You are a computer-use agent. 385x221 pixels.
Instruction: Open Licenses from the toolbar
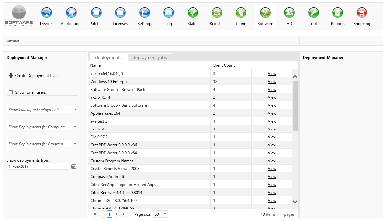120,13
